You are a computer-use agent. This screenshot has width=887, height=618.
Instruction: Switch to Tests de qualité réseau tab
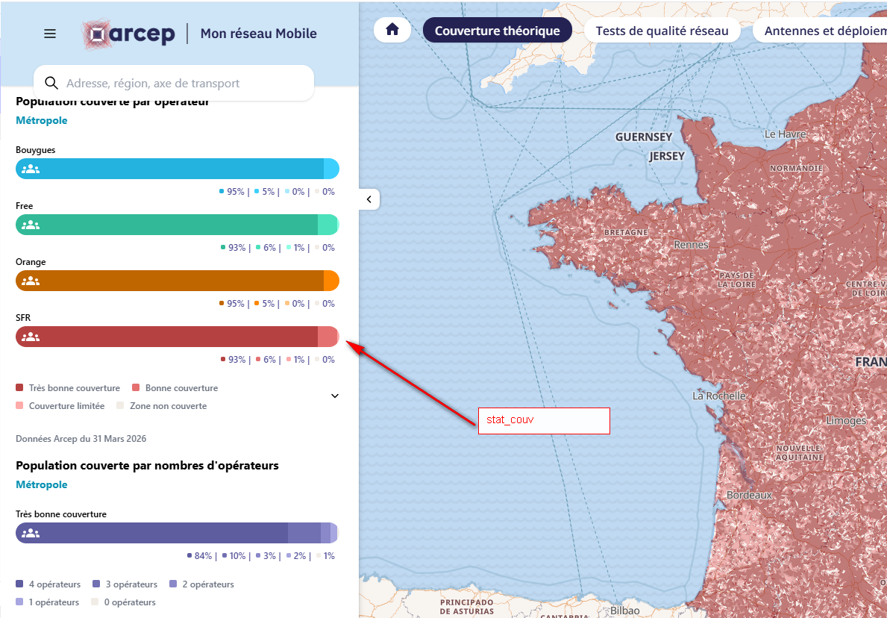(x=662, y=31)
